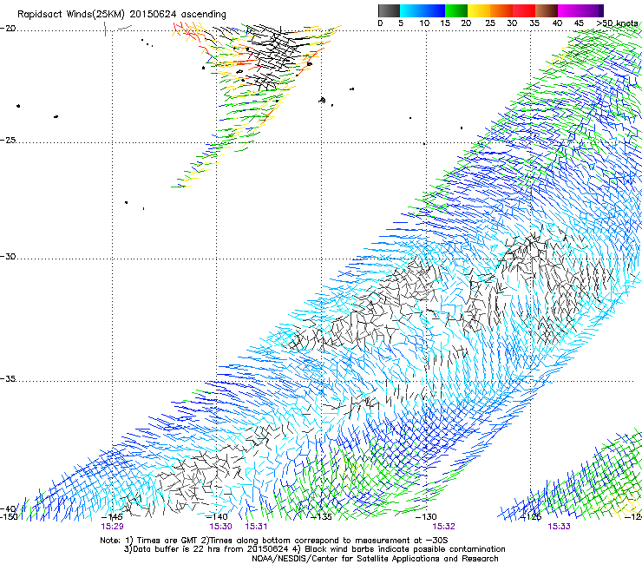Image resolution: width=642 pixels, height=564 pixels.
Task: Click the '0' label under the color bar
Action: 380,23
